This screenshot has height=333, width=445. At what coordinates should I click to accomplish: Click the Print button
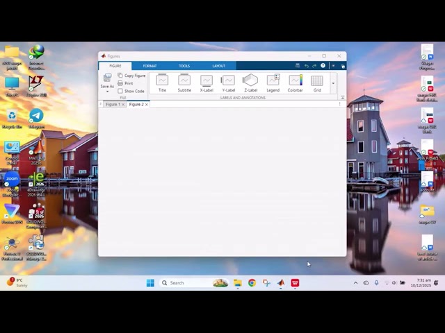(125, 83)
